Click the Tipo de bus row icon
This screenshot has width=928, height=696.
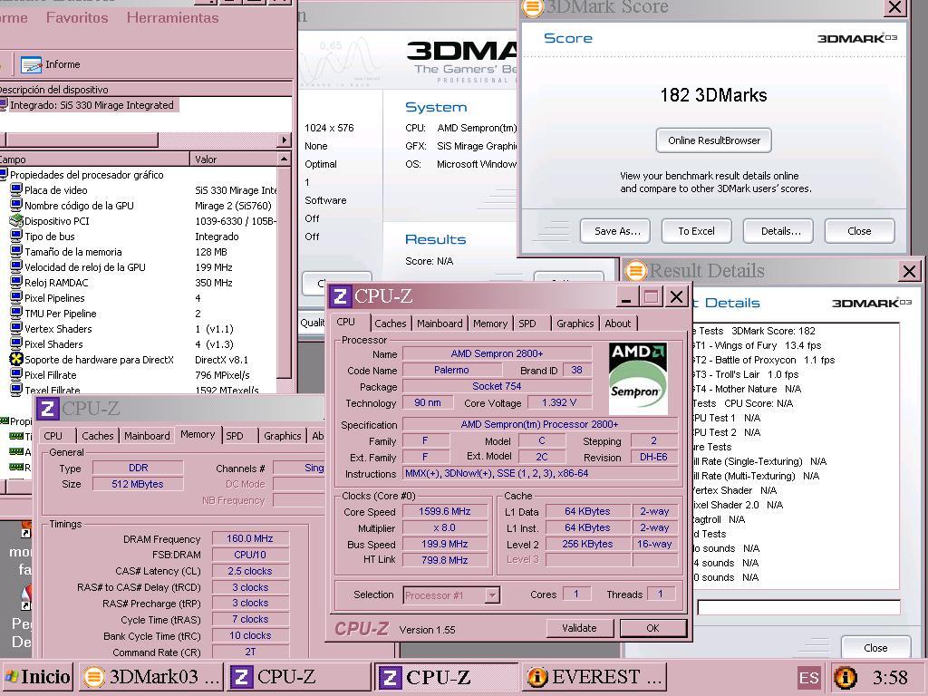[x=16, y=237]
